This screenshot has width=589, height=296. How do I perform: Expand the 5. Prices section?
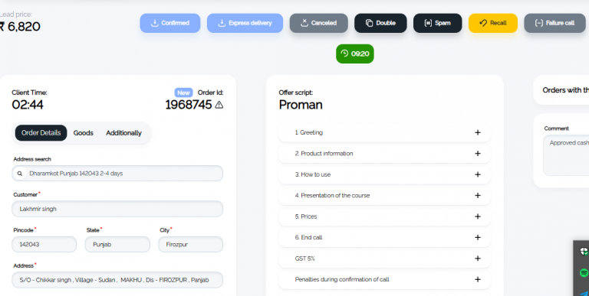(385, 216)
